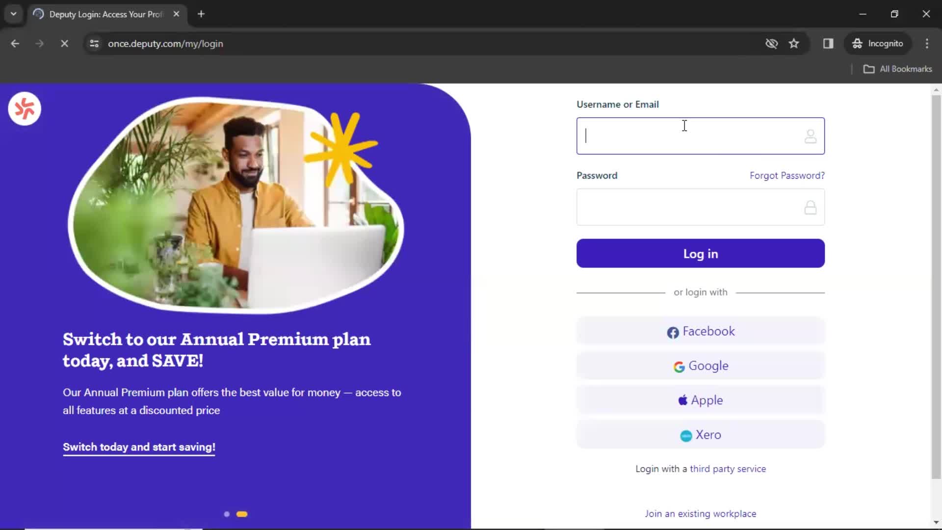The image size is (942, 530).
Task: Click the second carousel dot indicator
Action: pyautogui.click(x=242, y=513)
